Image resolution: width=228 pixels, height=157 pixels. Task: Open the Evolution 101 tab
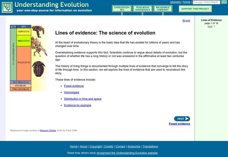pos(122,9)
